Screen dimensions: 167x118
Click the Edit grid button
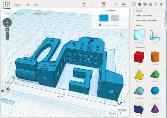click(x=122, y=109)
